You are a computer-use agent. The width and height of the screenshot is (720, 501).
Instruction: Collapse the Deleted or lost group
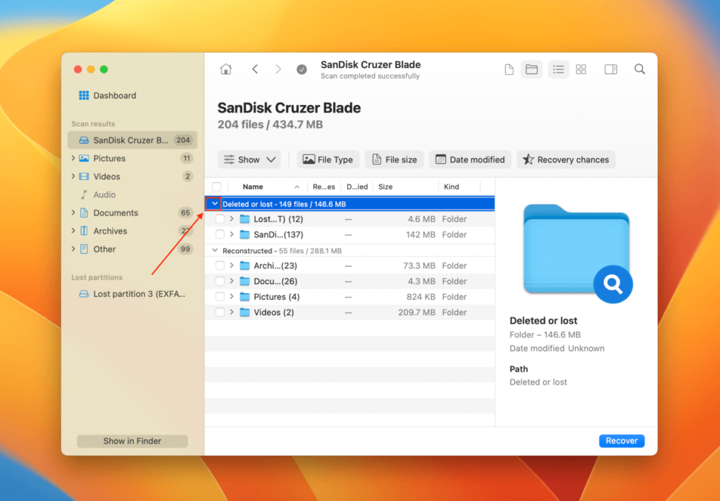214,204
